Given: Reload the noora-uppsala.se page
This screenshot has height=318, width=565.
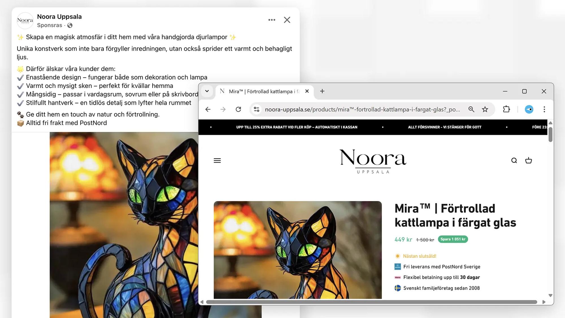Looking at the screenshot, I should click(238, 109).
